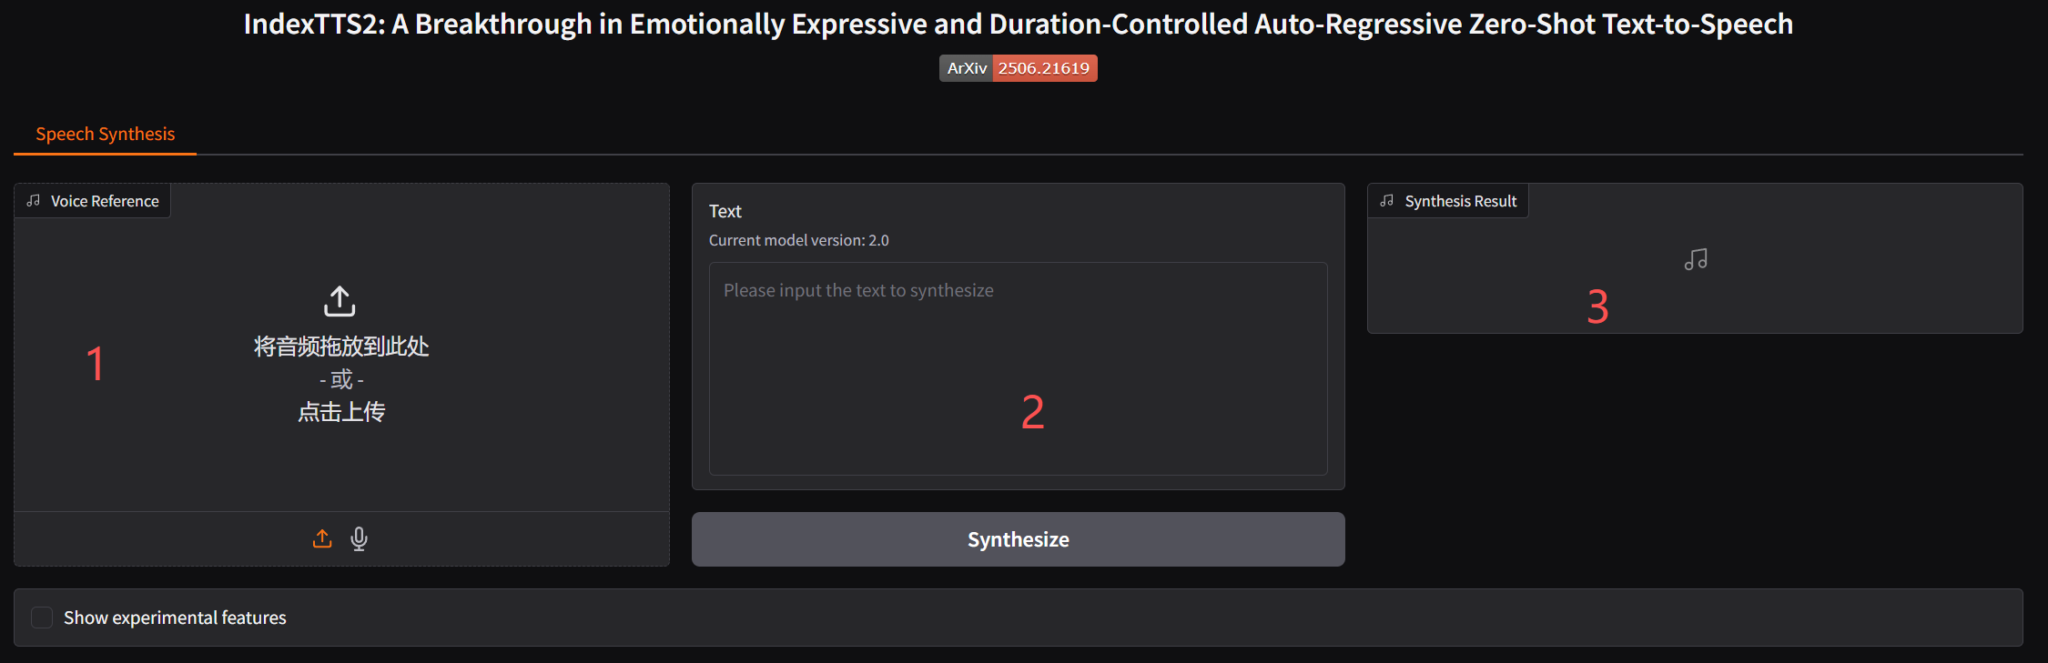The image size is (2048, 663).
Task: Click the "Text" field label
Action: [x=725, y=211]
